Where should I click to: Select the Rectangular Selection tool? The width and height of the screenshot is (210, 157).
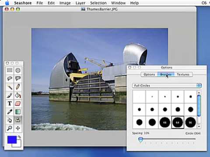point(10,70)
